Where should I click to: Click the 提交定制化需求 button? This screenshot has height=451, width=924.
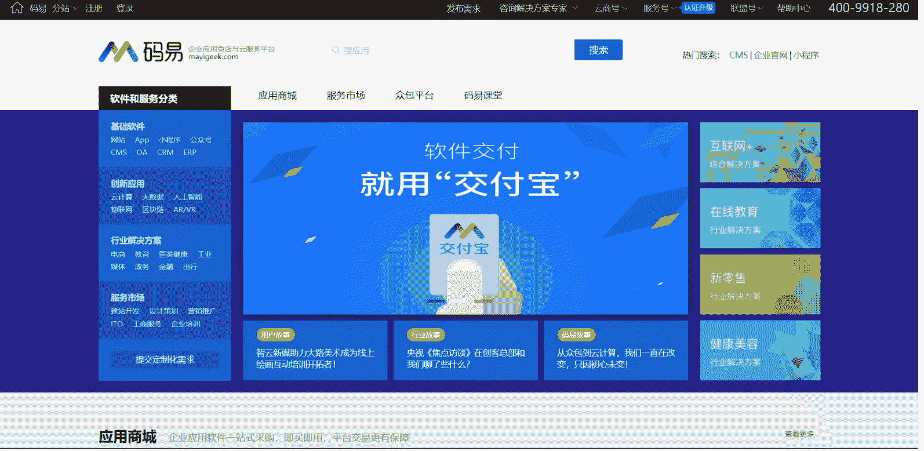tap(165, 360)
